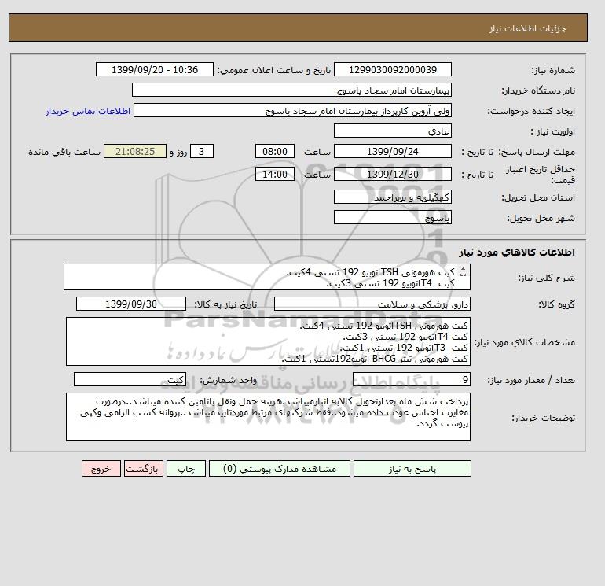
Task: Click the quantity field showing 9
Action: click(411, 379)
